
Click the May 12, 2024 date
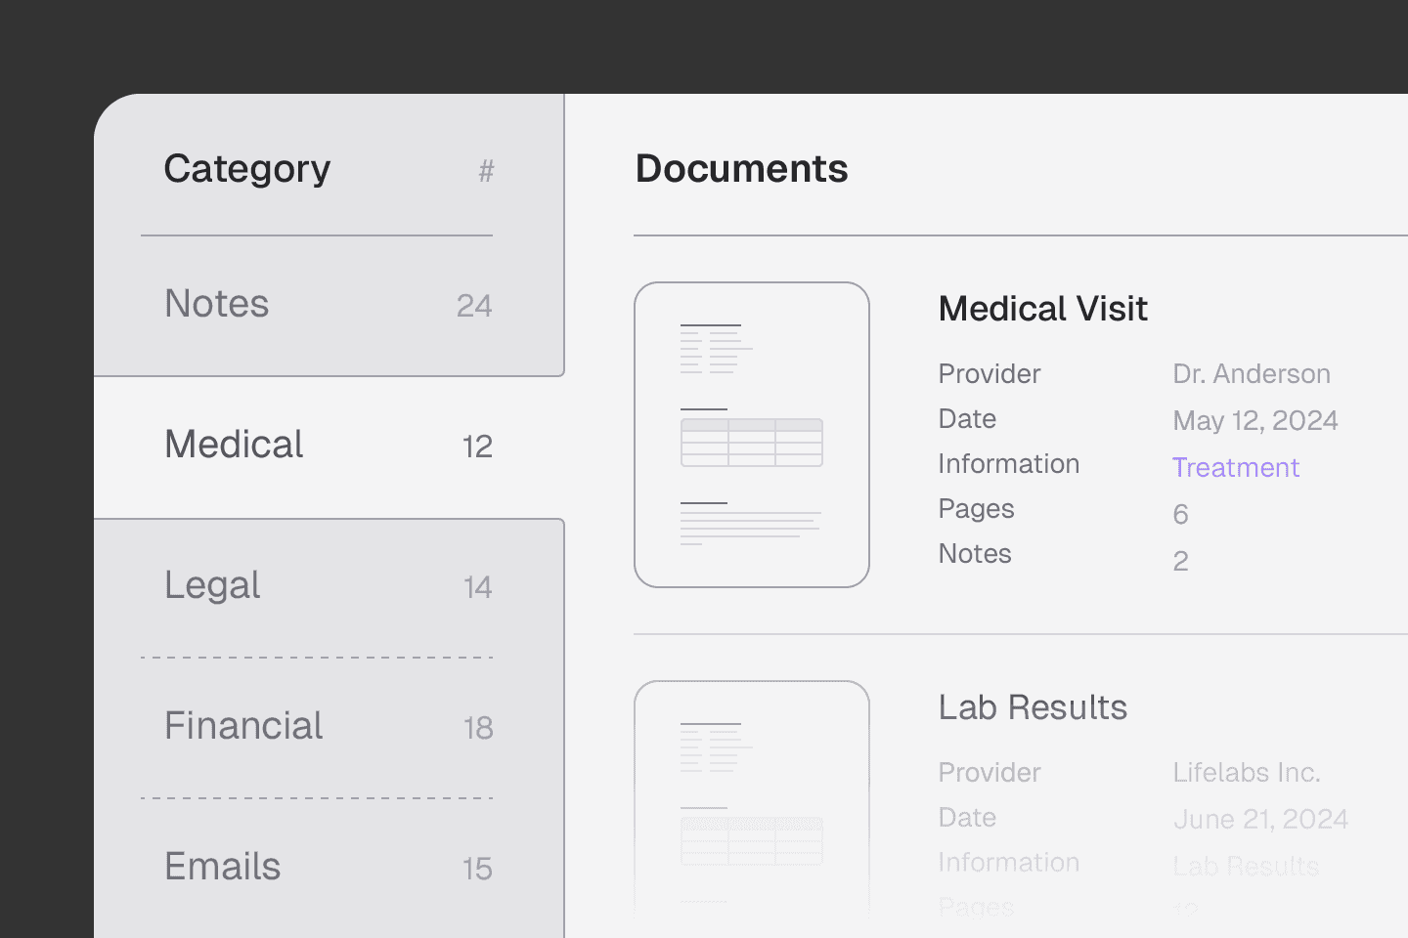click(1255, 420)
